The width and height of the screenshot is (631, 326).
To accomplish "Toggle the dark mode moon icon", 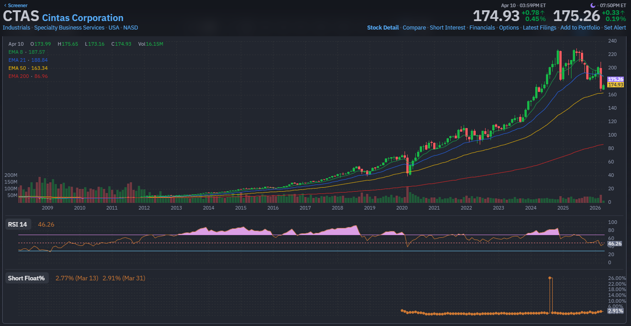I will (x=593, y=5).
